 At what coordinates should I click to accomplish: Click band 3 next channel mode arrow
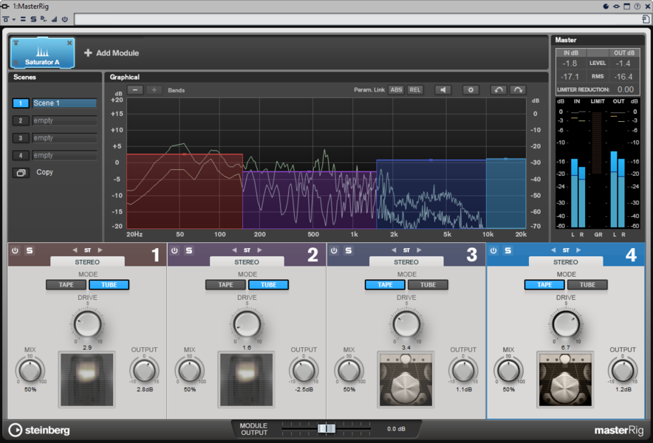pos(419,250)
